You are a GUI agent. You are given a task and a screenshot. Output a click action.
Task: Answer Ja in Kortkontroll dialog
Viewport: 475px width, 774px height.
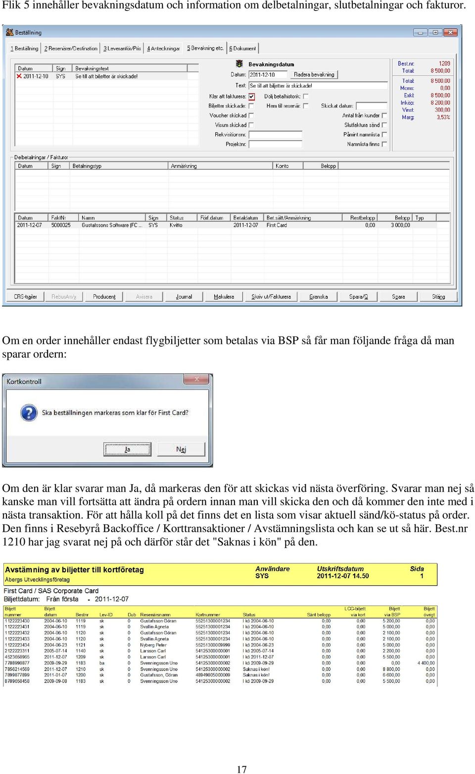coord(127,449)
